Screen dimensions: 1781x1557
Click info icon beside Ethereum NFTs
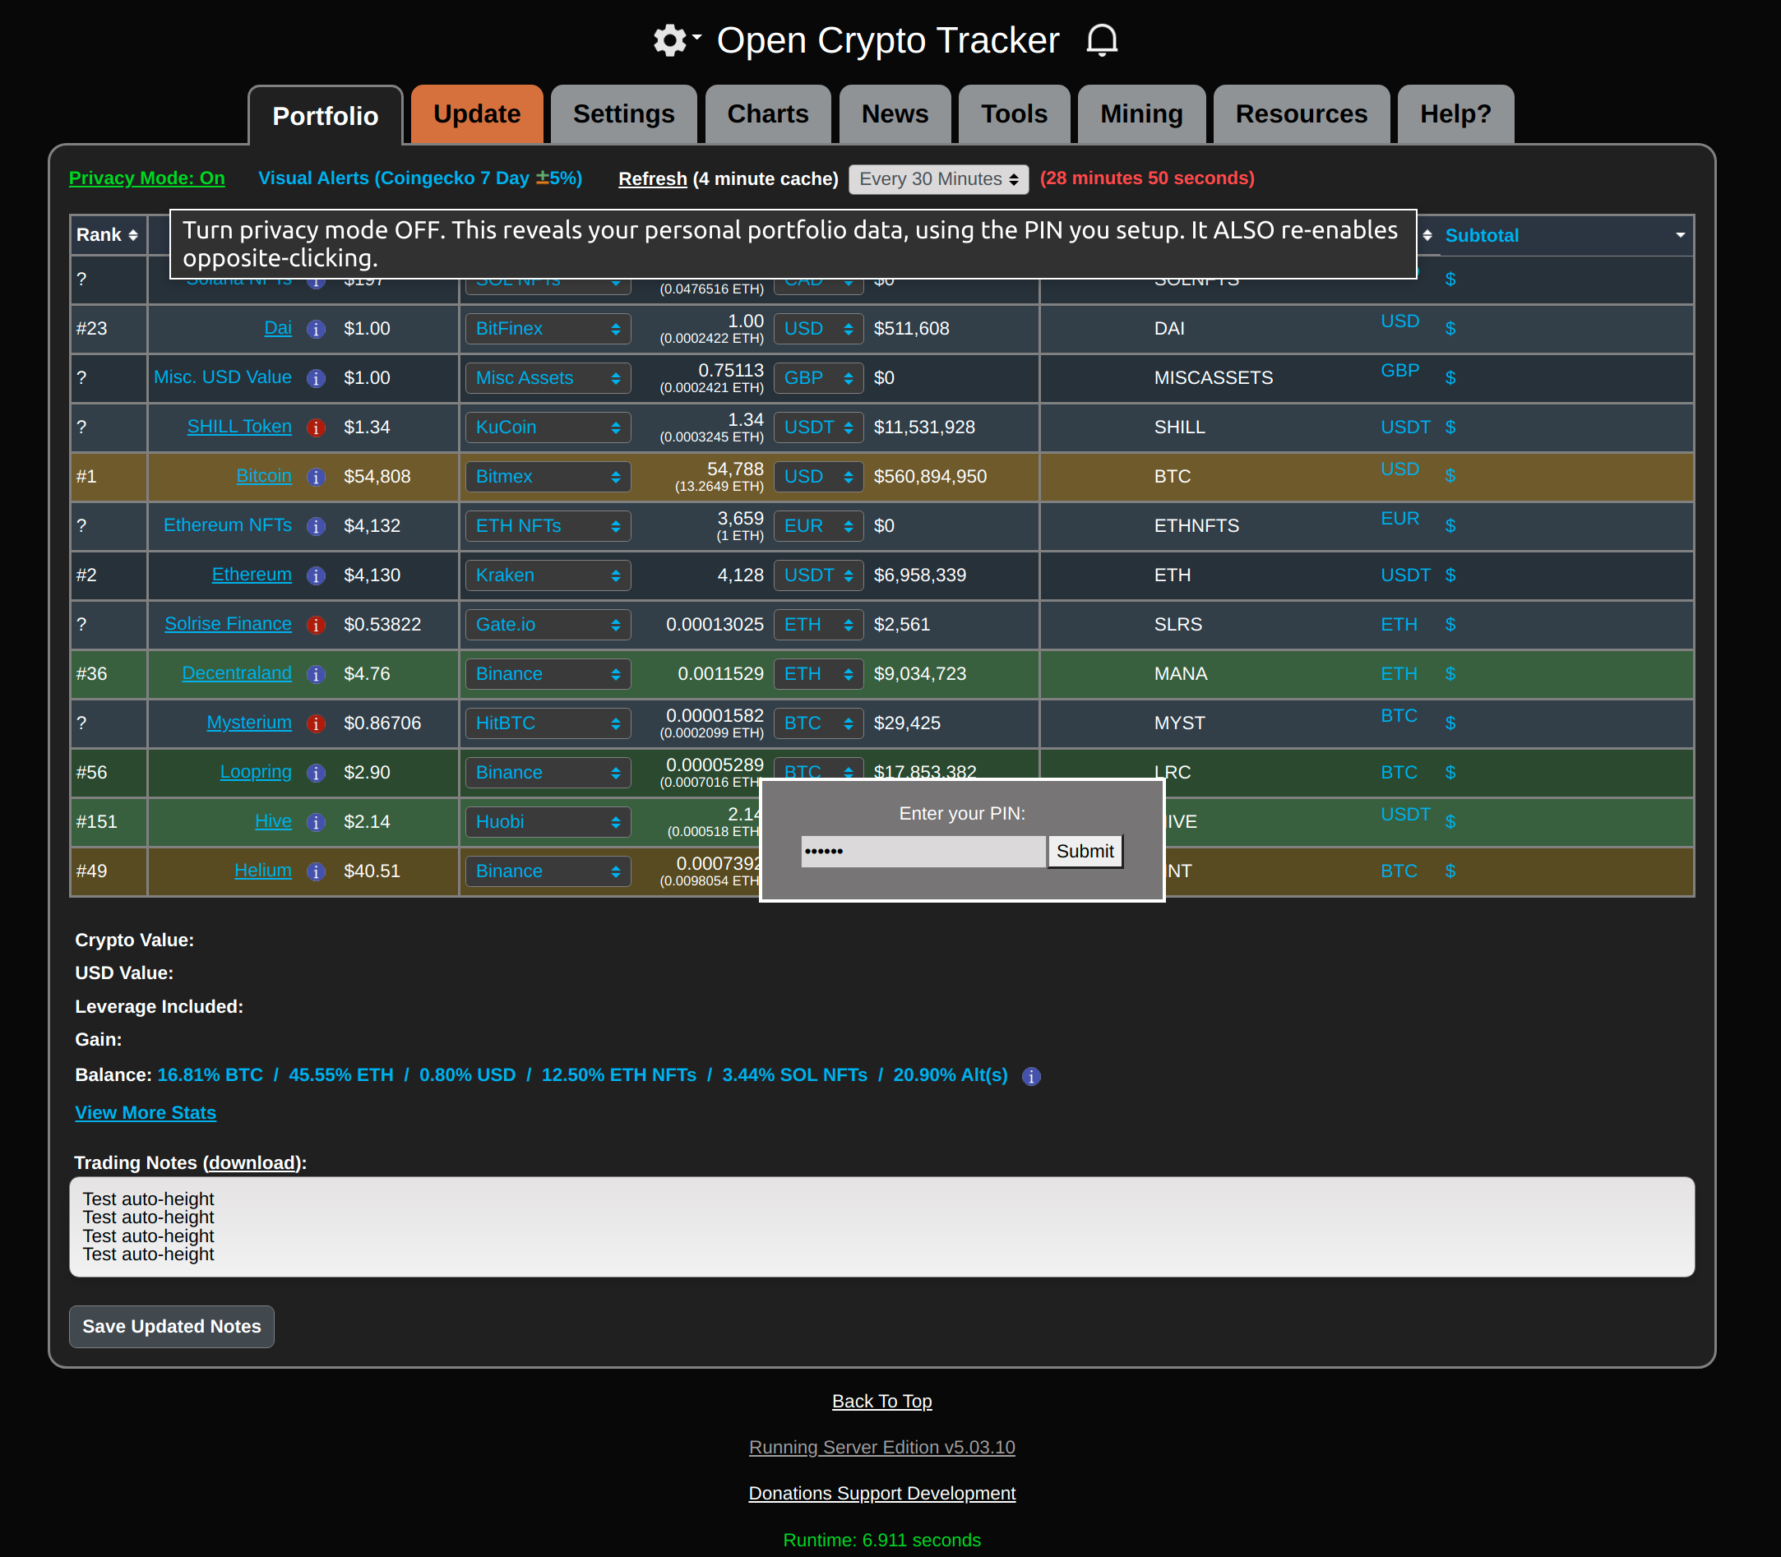pos(317,526)
